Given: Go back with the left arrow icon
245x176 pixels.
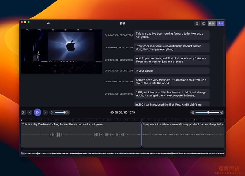Looking at the screenshot, I should pos(49,24).
